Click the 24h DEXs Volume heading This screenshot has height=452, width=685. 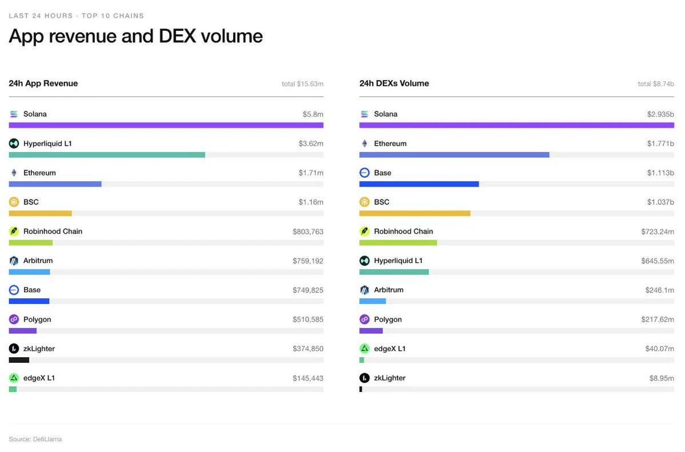(394, 83)
